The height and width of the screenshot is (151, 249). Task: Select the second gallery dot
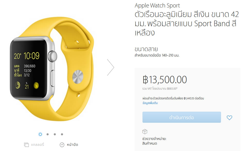(x=48, y=134)
